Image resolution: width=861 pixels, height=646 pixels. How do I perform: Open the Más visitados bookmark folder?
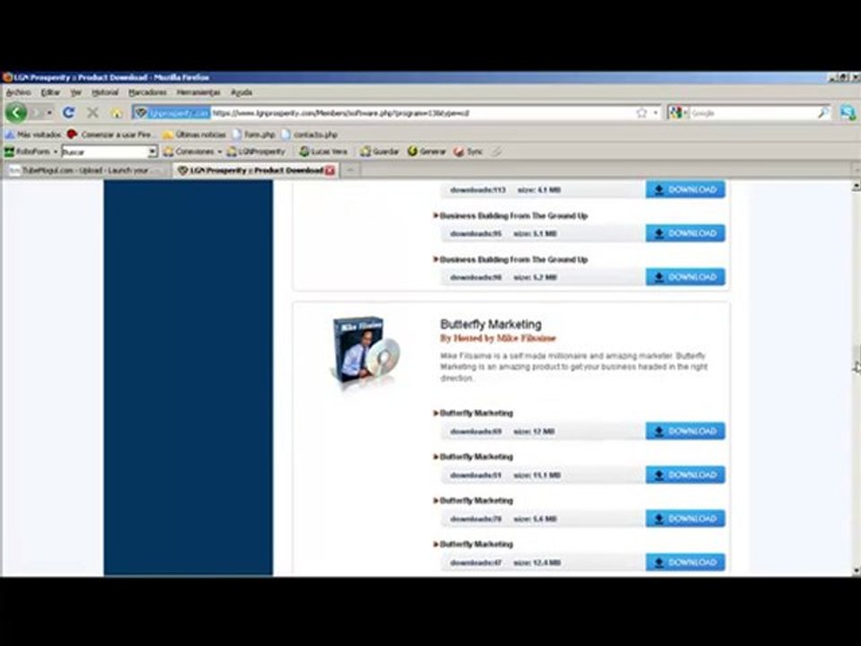click(33, 134)
